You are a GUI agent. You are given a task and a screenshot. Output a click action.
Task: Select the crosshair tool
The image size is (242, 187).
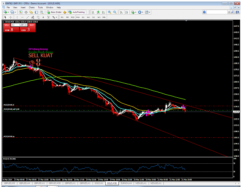(10, 17)
